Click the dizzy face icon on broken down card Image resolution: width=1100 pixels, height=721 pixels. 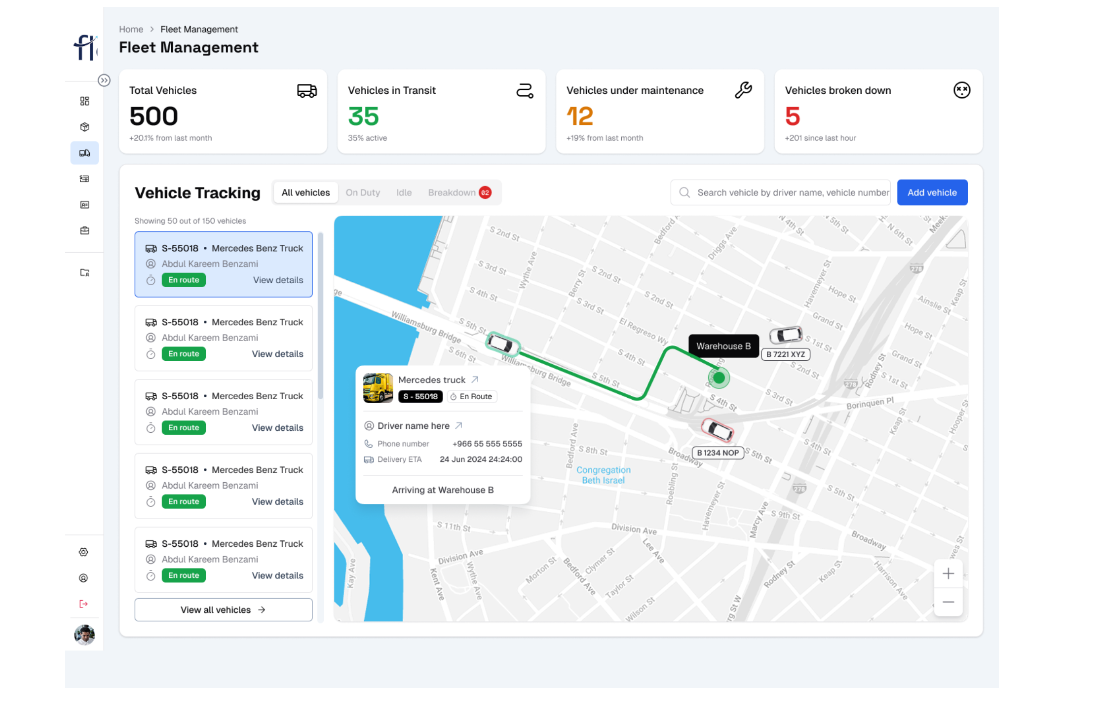pos(962,90)
